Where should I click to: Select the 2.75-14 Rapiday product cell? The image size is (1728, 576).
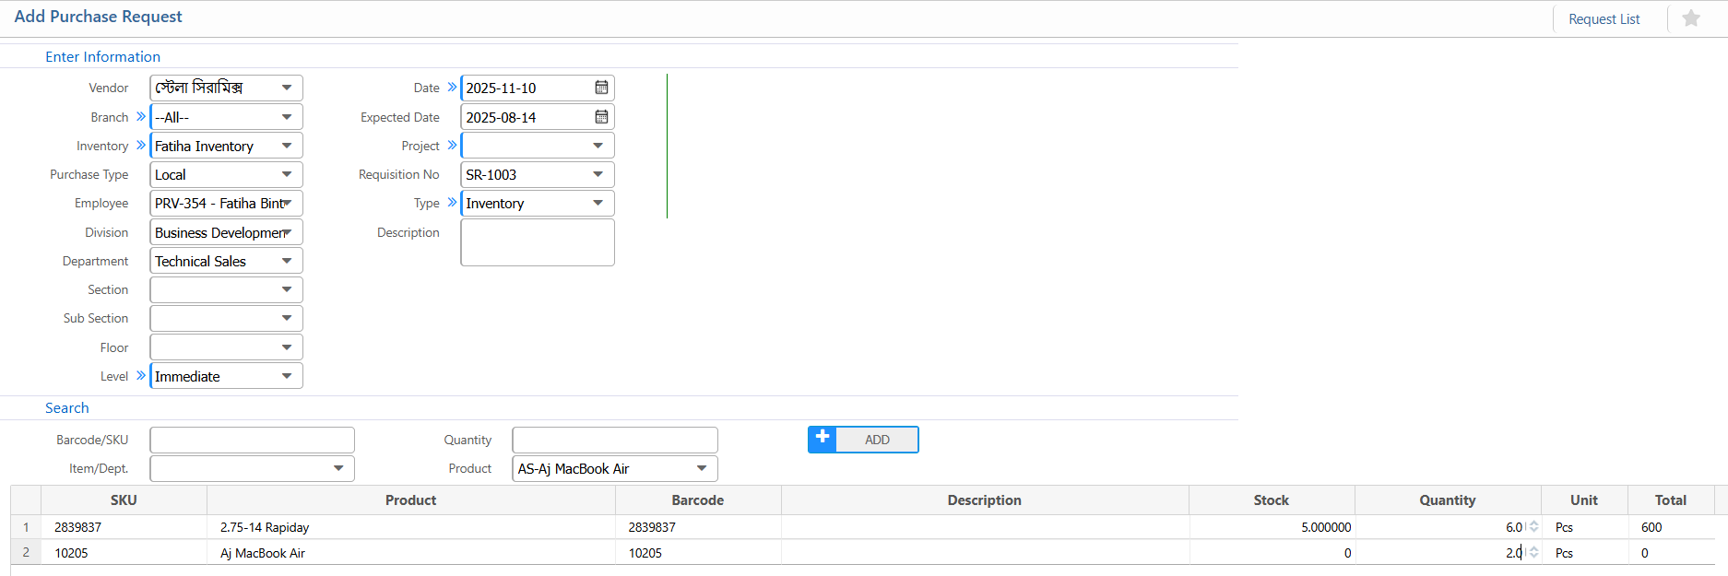(411, 527)
